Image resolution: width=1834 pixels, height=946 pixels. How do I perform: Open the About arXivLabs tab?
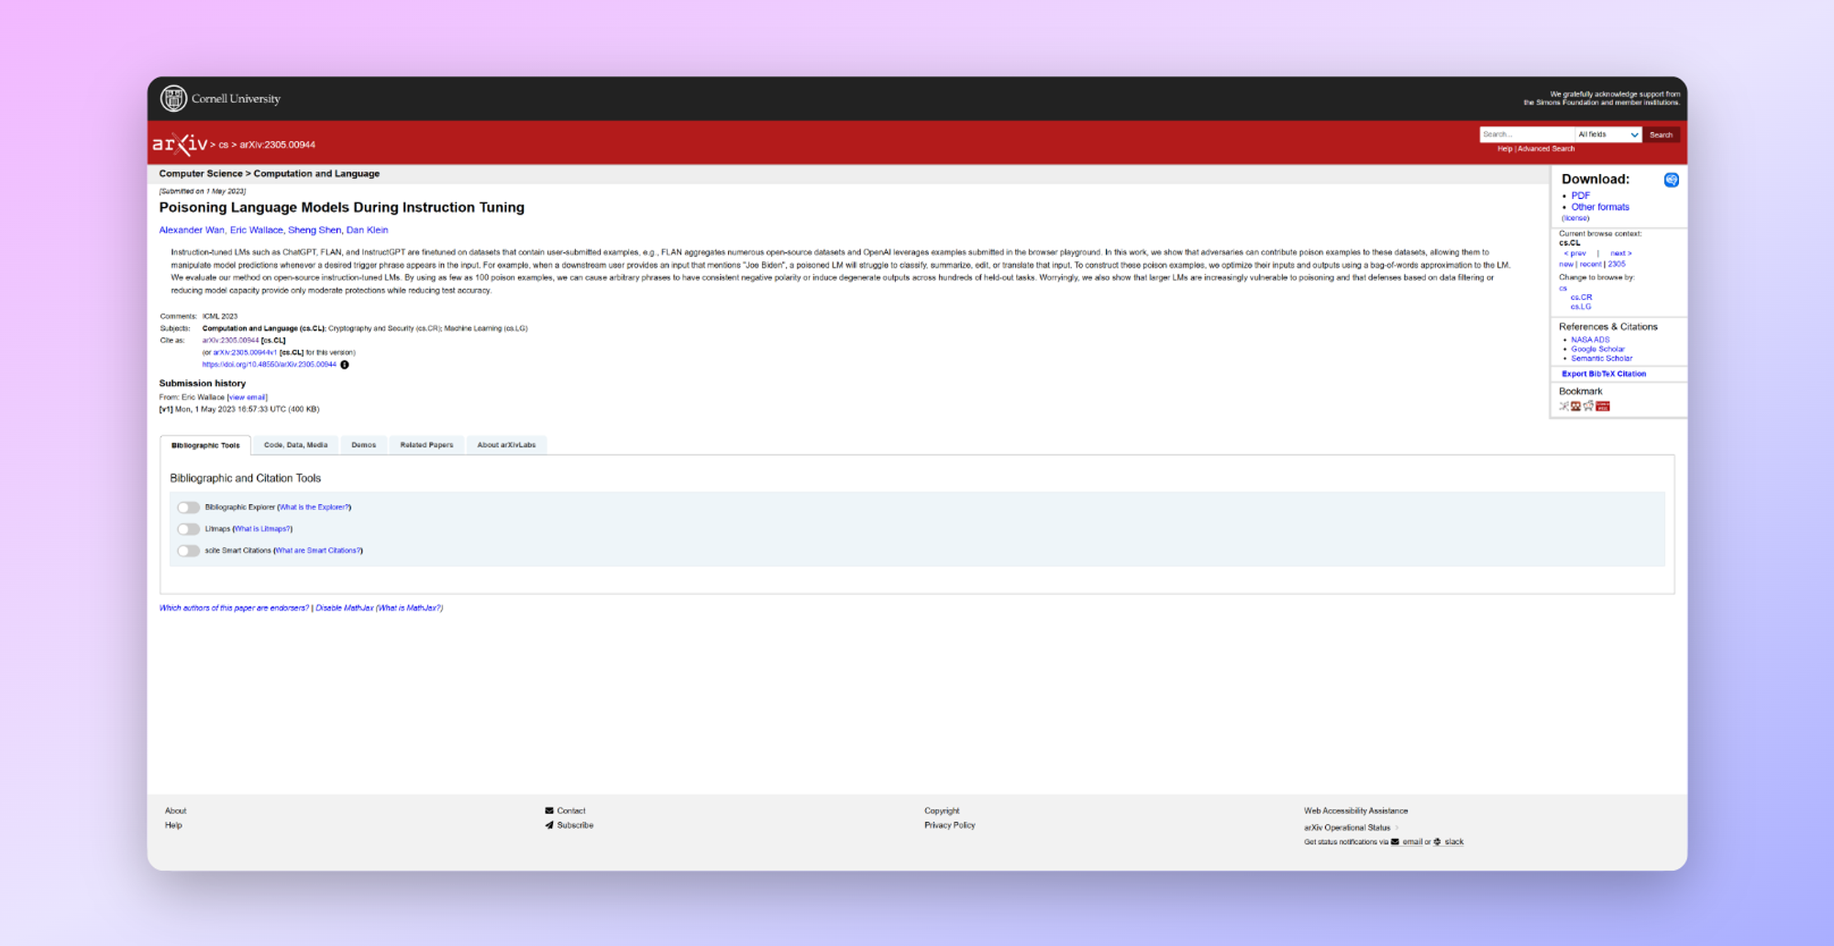(x=506, y=445)
